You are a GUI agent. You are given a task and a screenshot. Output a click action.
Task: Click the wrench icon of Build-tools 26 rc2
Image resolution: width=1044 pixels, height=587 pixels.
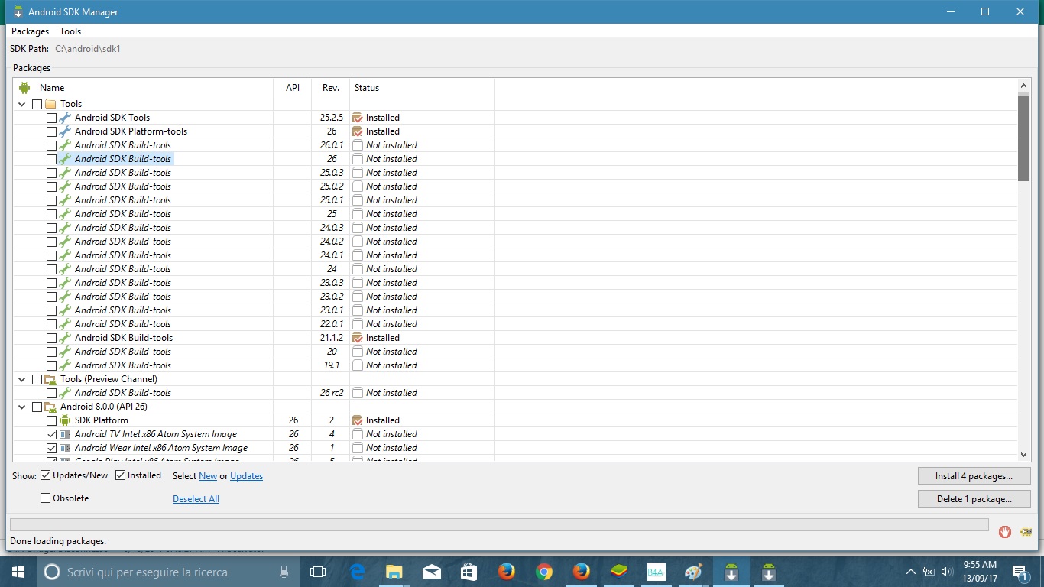pos(65,393)
